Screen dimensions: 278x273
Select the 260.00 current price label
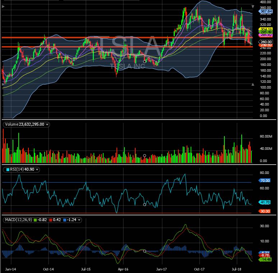265,42
